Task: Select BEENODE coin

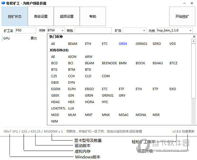Action: (x=109, y=63)
